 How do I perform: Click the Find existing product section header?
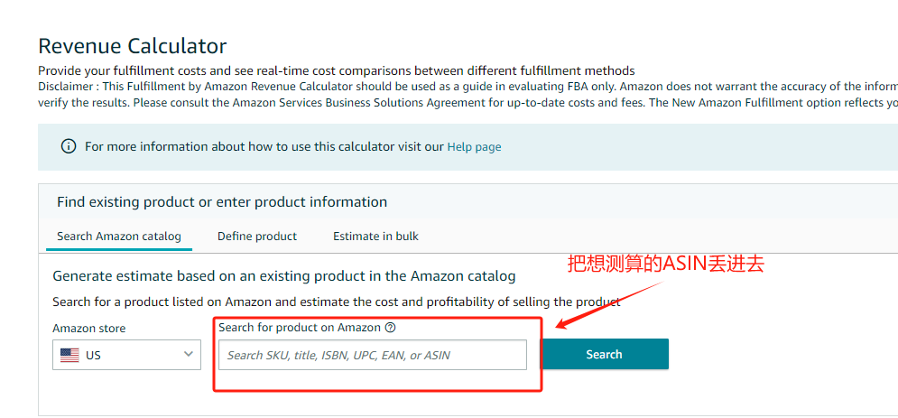(x=222, y=201)
